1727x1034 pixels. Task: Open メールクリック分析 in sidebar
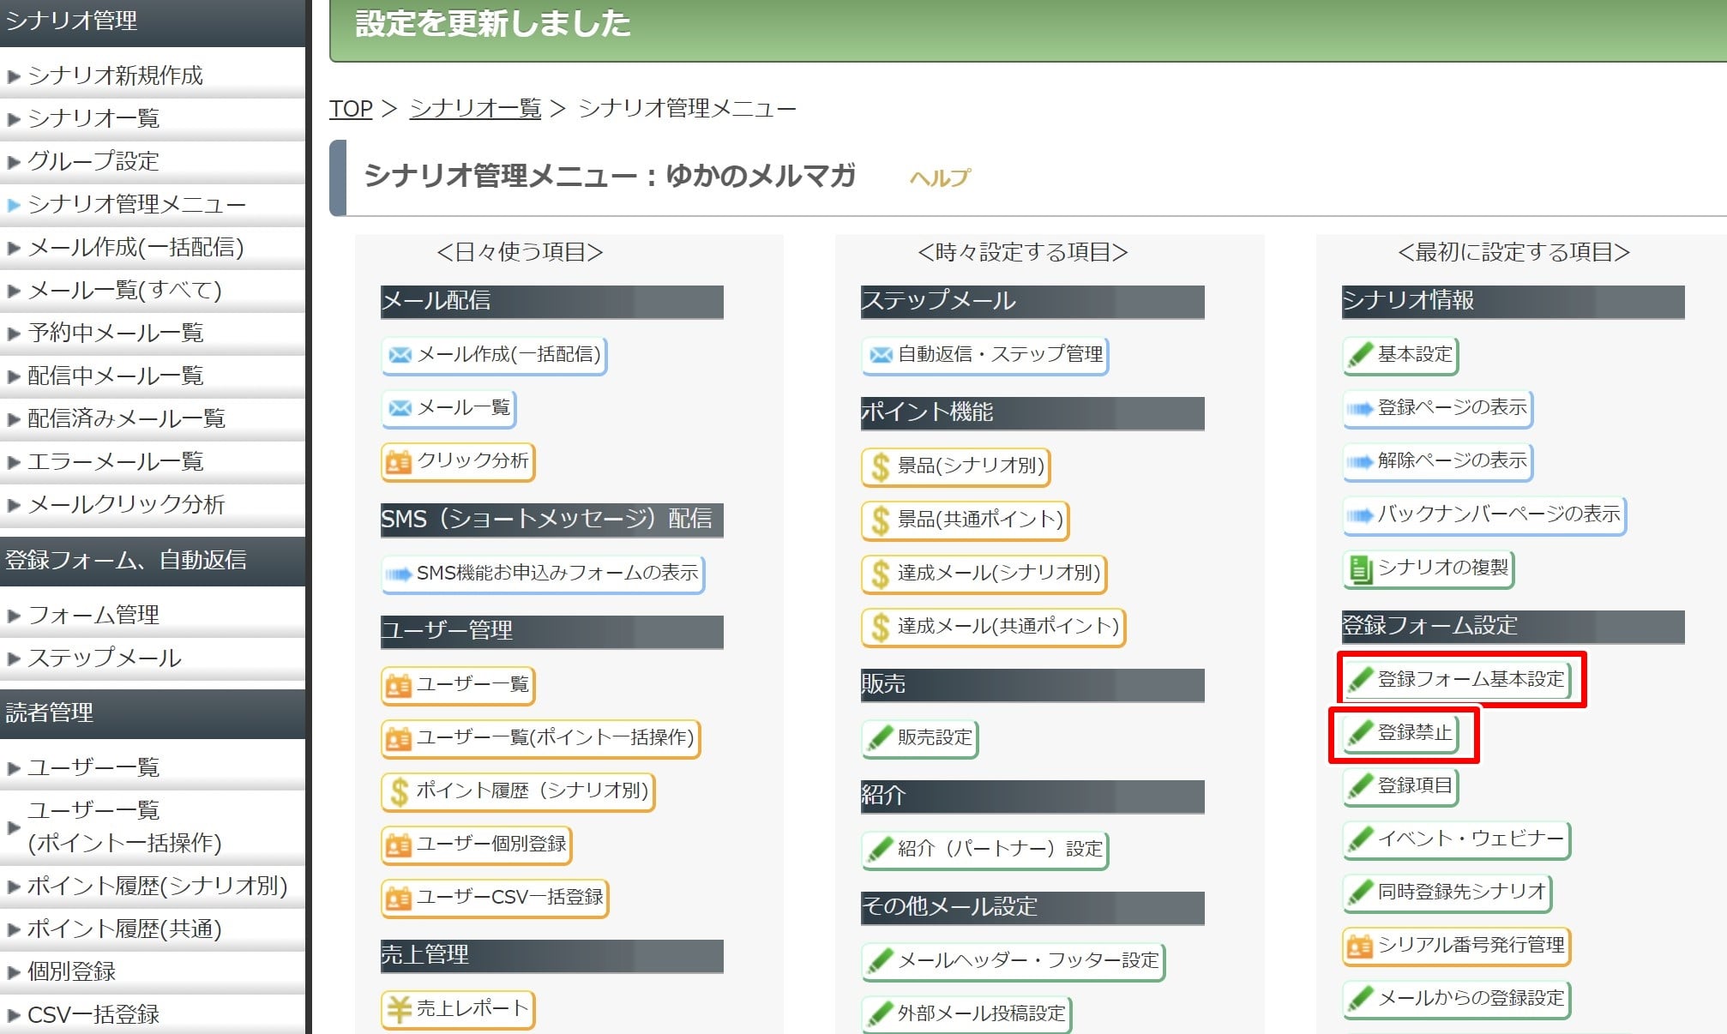click(x=153, y=504)
